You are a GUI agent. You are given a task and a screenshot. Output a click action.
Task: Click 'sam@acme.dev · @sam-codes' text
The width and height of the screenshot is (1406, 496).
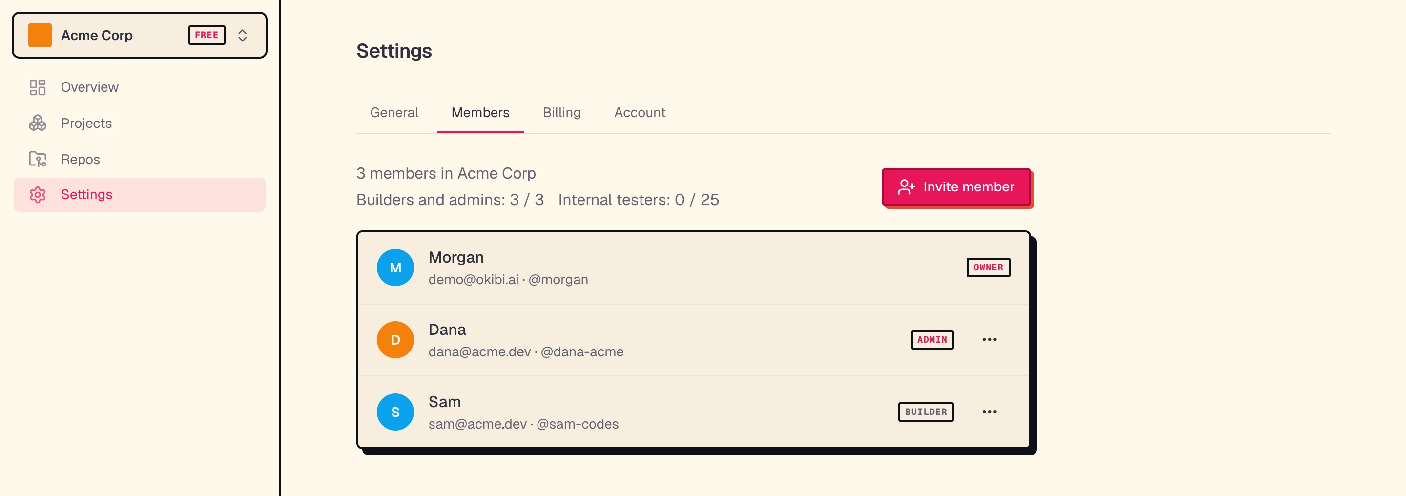click(x=523, y=425)
